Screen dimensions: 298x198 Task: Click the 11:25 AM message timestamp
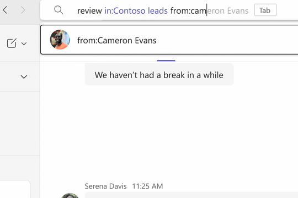(147, 186)
